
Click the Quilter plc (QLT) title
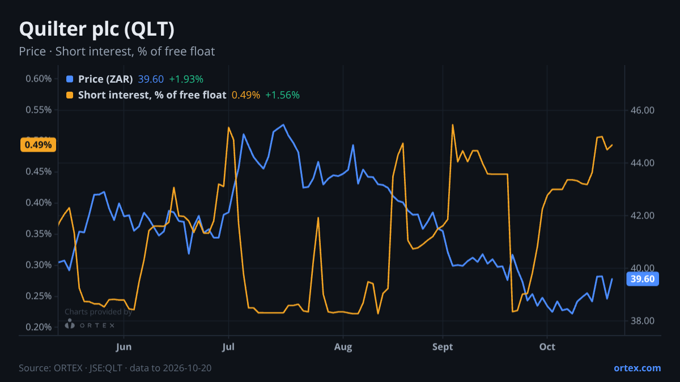(96, 28)
